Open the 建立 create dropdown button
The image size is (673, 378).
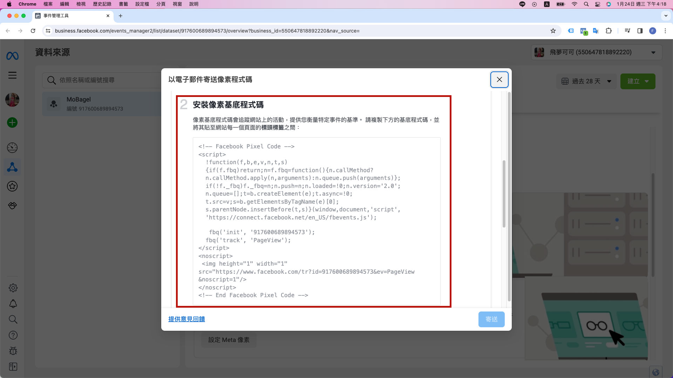(x=638, y=81)
